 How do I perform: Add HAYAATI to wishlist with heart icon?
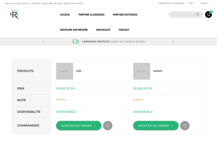click(185, 126)
